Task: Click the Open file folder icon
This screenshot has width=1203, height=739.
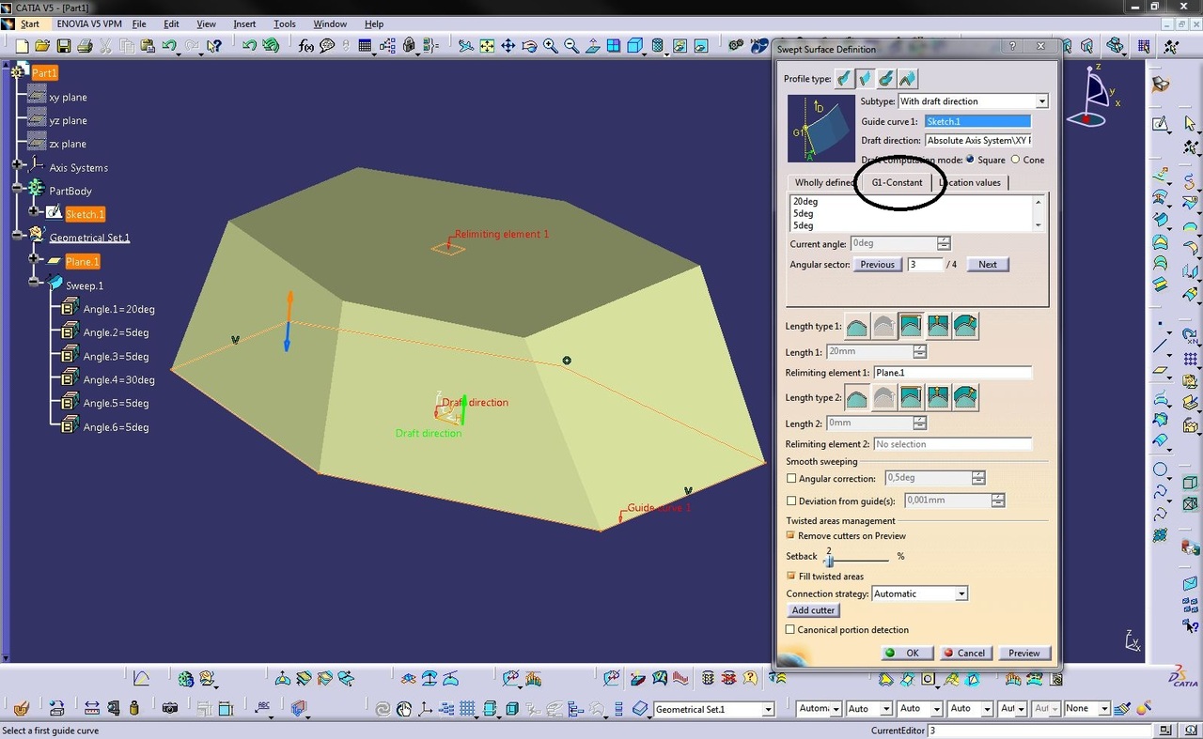Action: (42, 45)
